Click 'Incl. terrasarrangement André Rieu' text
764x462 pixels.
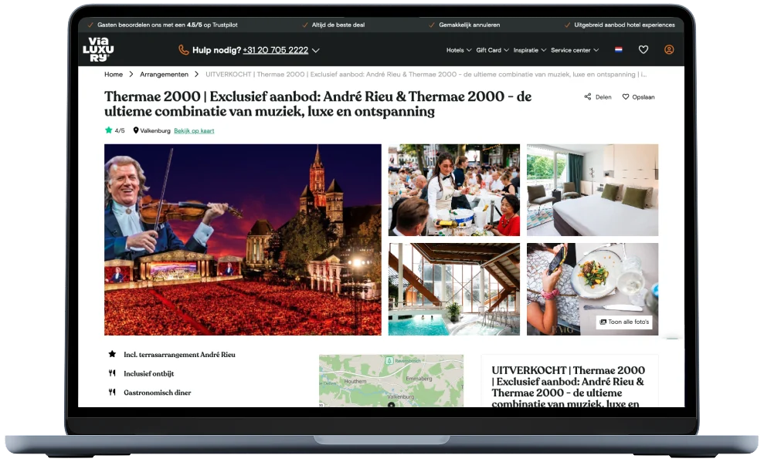point(179,355)
